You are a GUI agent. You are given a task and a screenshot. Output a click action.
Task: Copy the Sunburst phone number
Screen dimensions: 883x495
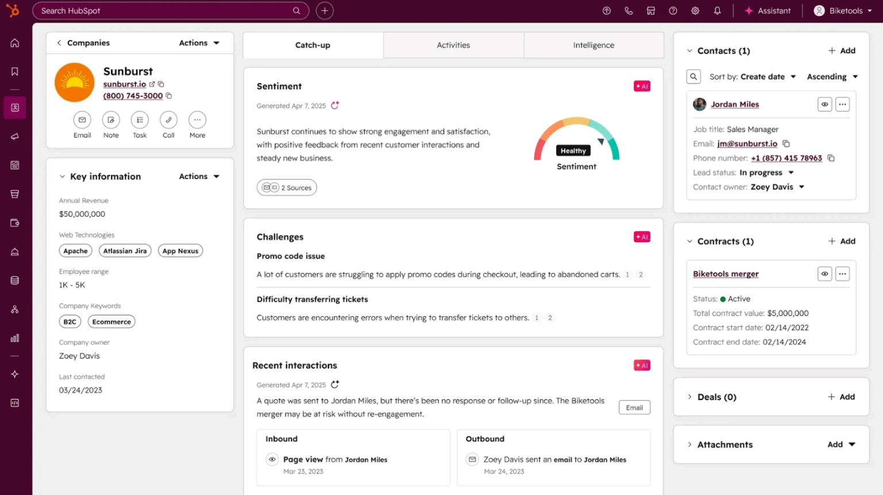[169, 96]
